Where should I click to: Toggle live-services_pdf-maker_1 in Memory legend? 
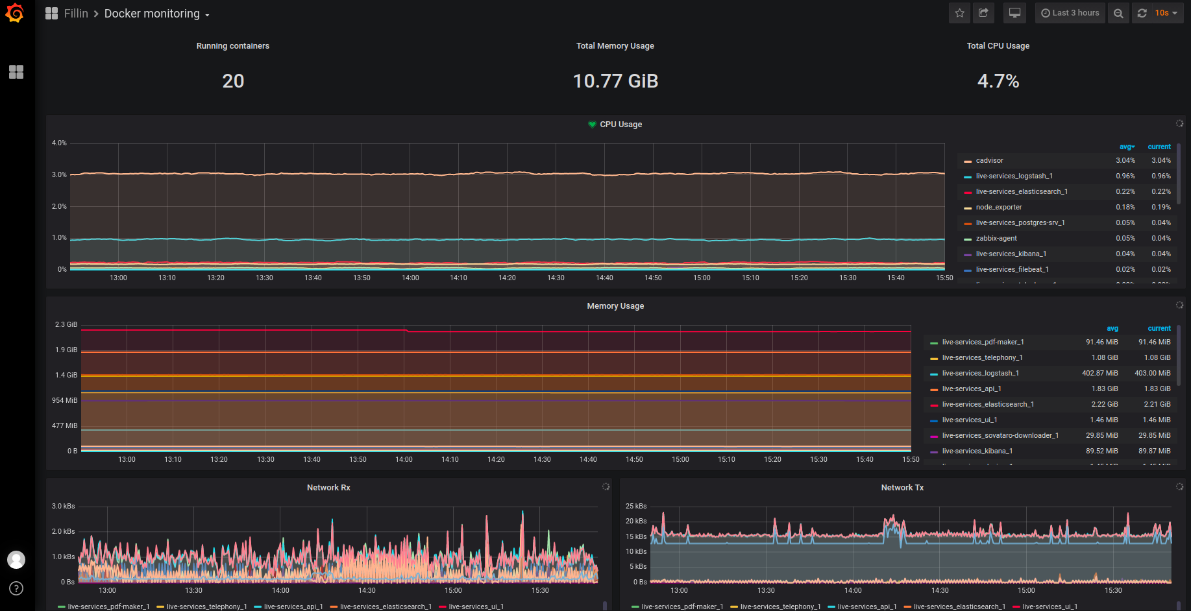point(983,342)
